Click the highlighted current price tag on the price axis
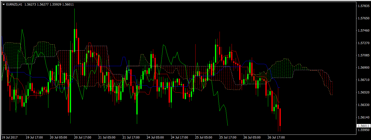 363,126
